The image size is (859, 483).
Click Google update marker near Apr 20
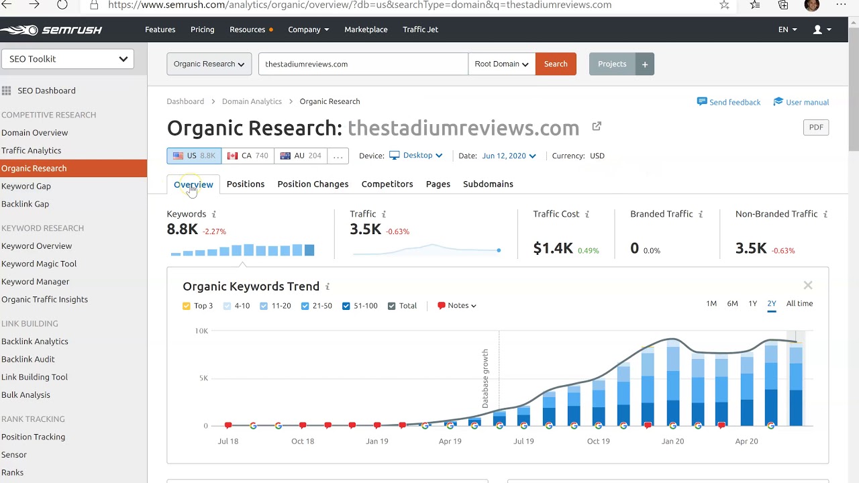(771, 425)
